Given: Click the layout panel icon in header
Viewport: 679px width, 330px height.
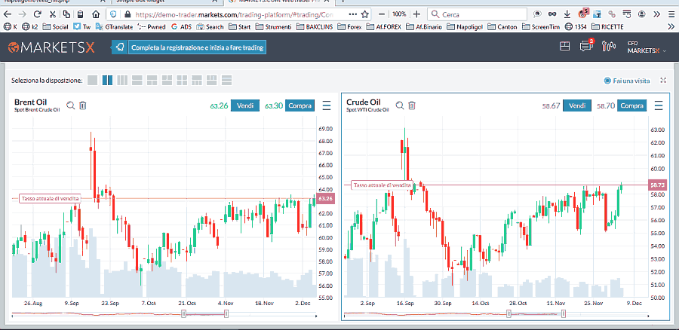Looking at the screenshot, I should (x=565, y=47).
